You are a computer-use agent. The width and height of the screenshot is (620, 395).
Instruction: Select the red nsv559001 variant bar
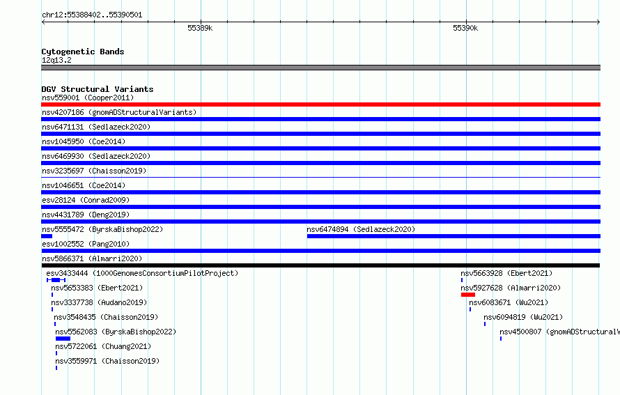tap(320, 104)
